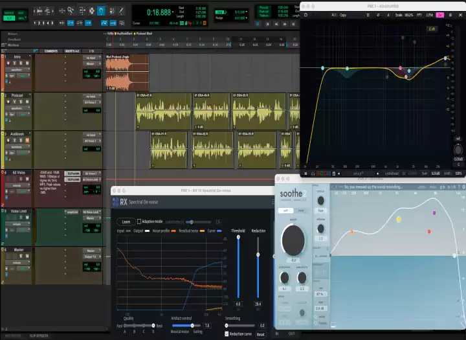Open first insert on All Voice track
Viewport: 466px width, 340px height.
(72, 174)
